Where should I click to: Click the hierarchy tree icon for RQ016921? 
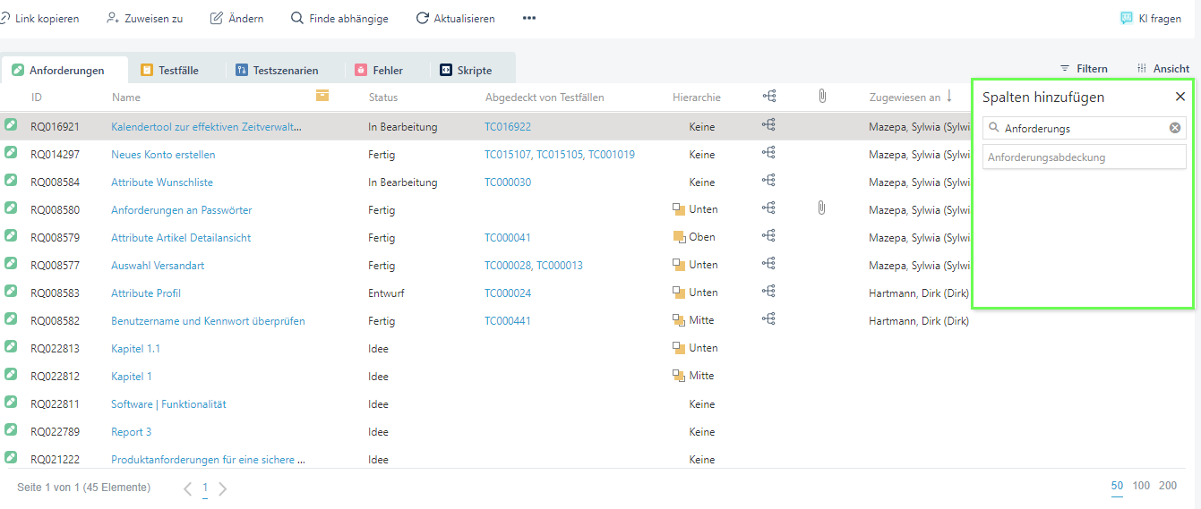(768, 126)
